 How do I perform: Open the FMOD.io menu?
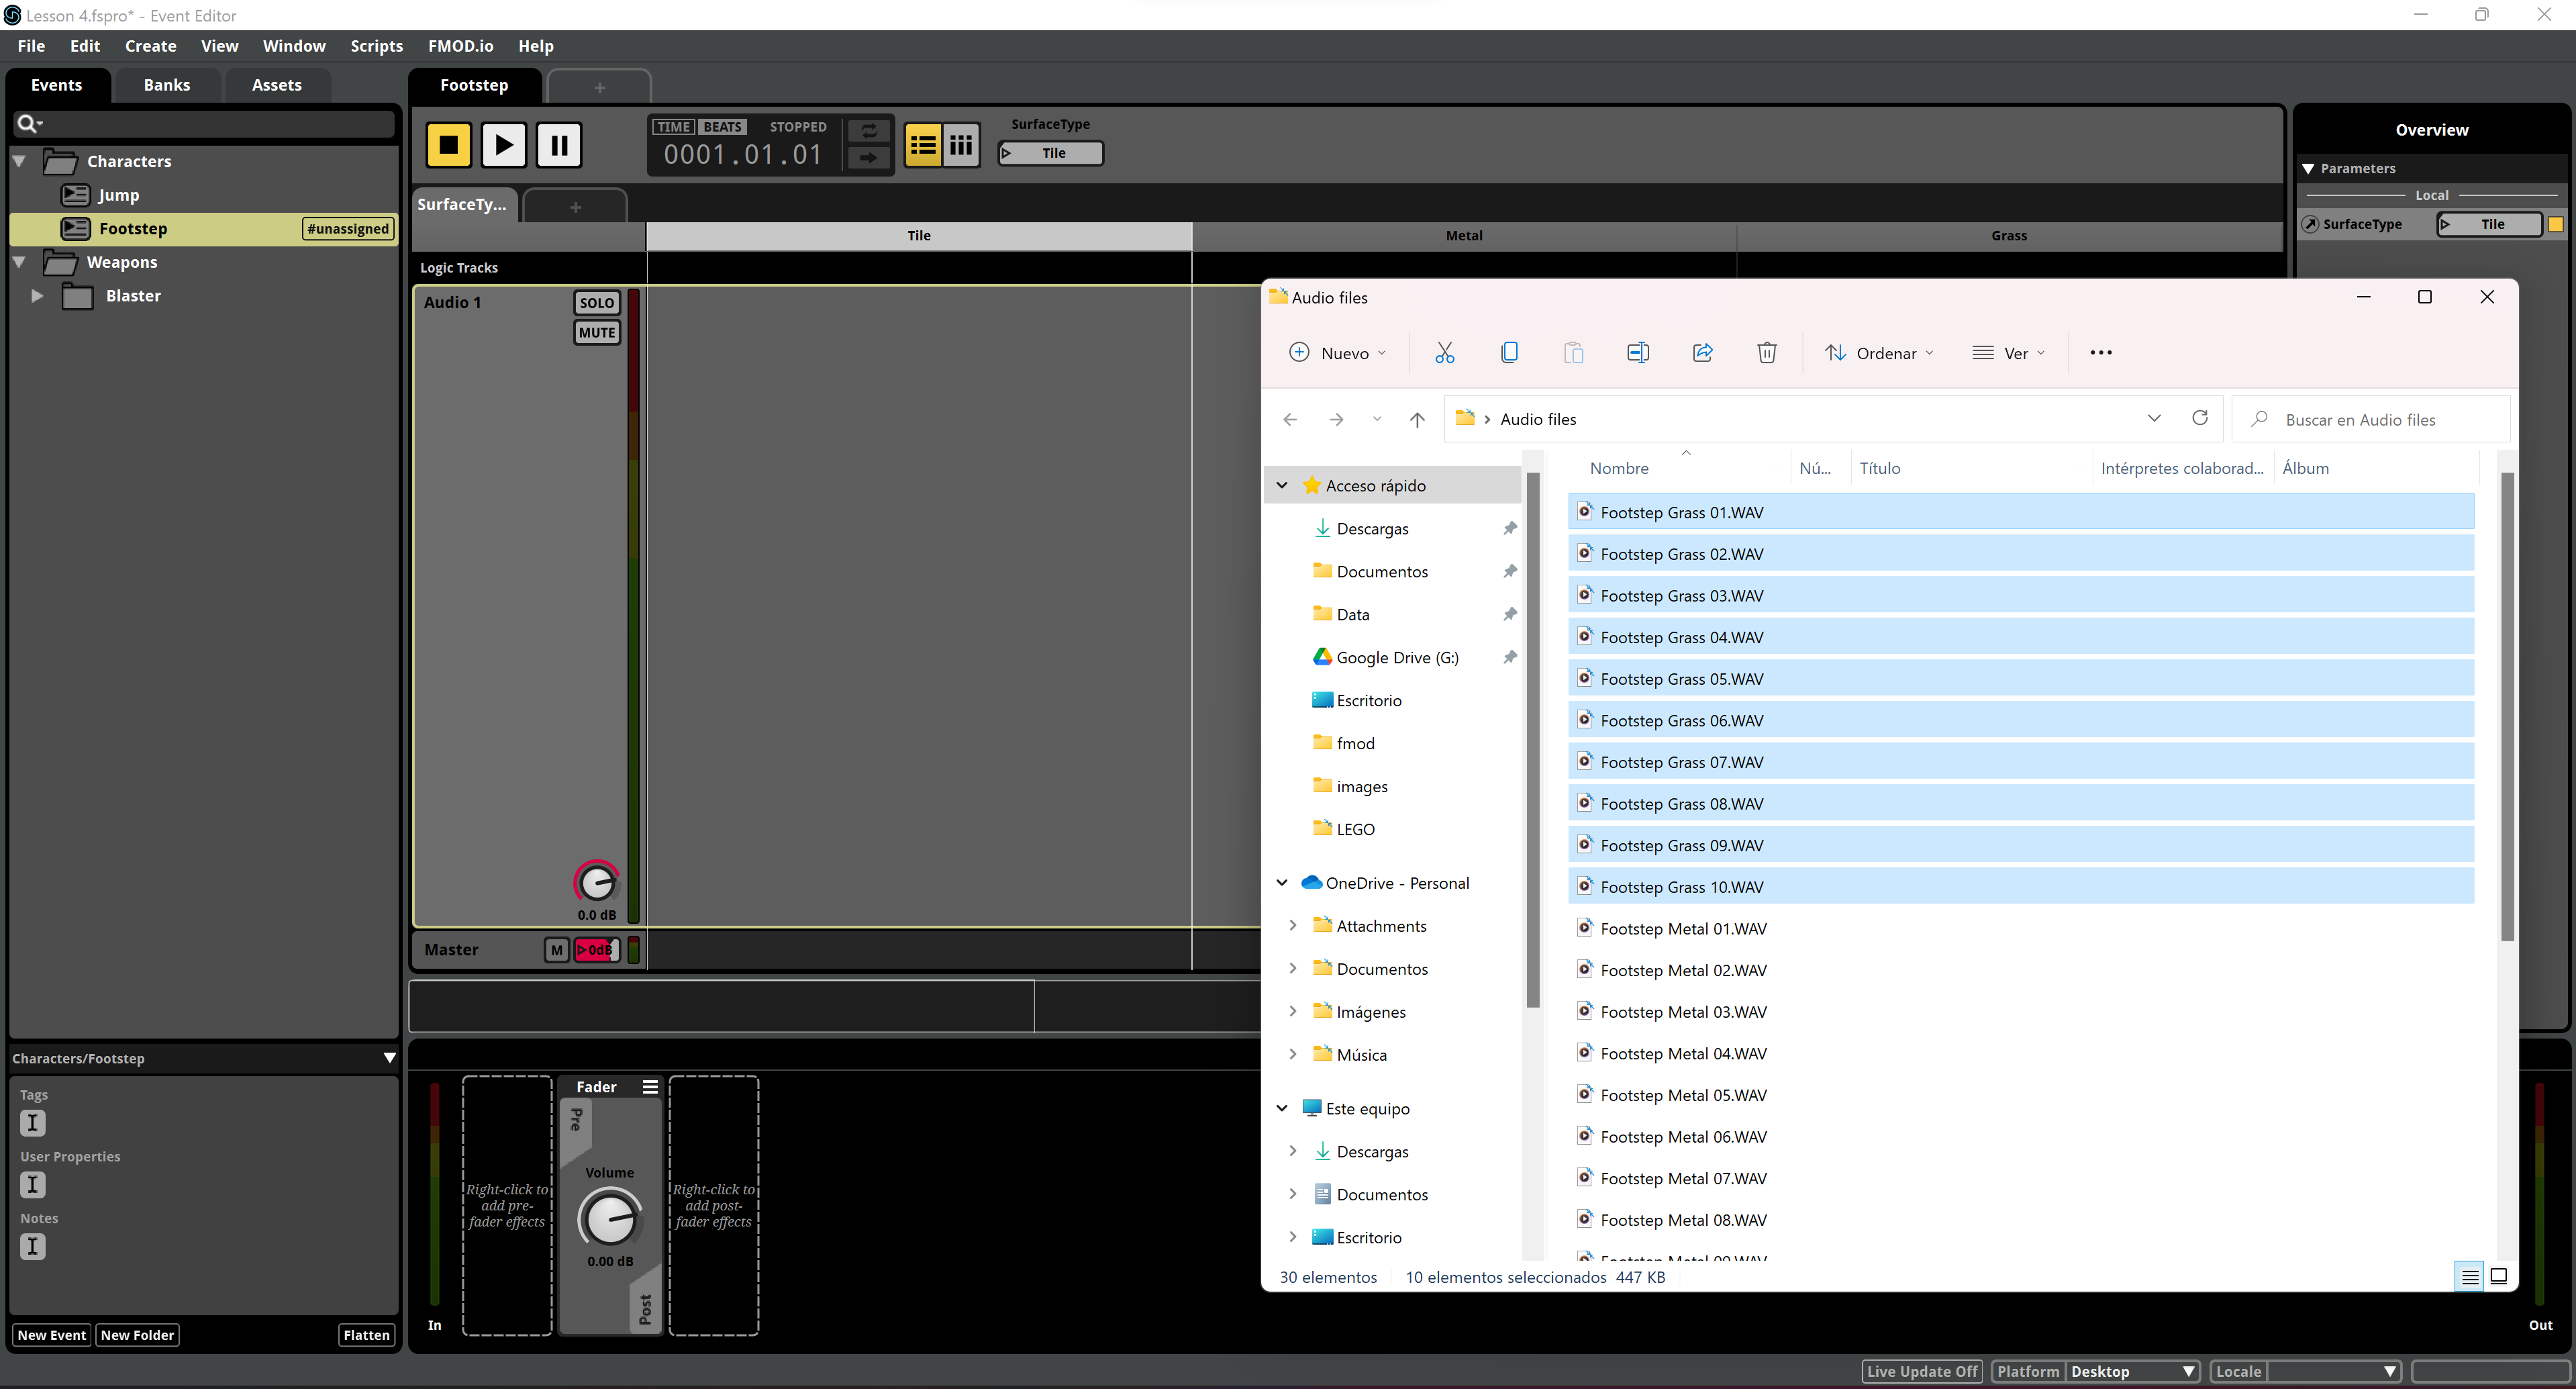tap(460, 46)
